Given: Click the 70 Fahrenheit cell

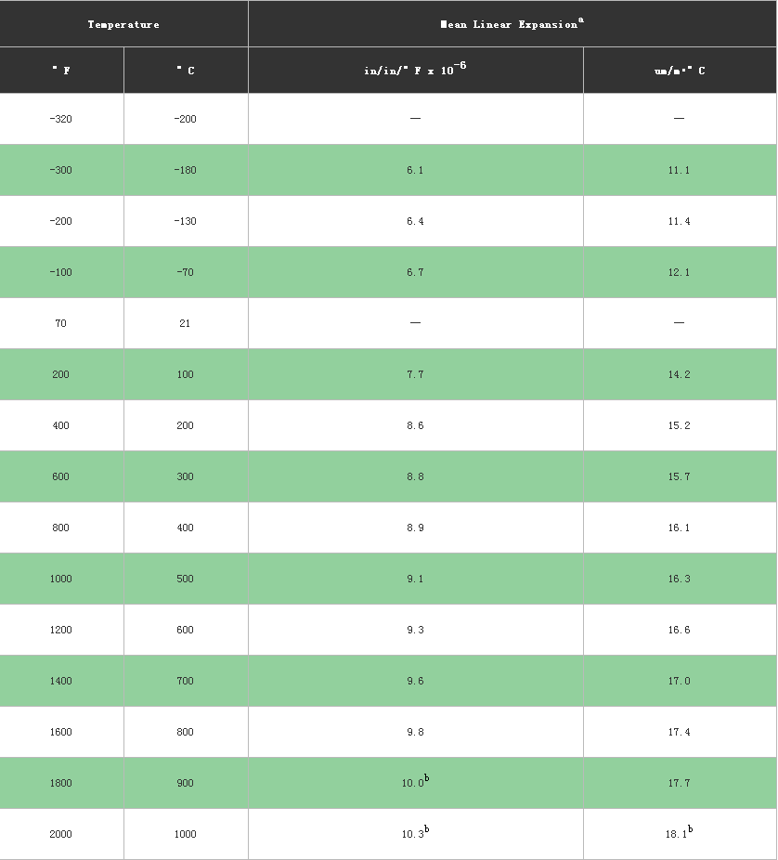Looking at the screenshot, I should (x=61, y=323).
